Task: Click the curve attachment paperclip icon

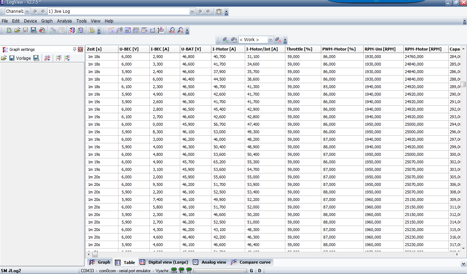Action: click(120, 30)
